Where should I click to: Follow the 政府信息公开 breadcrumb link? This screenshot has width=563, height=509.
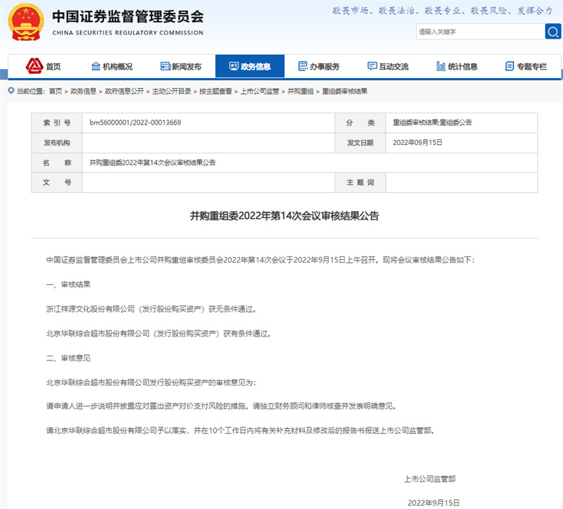pos(124,92)
